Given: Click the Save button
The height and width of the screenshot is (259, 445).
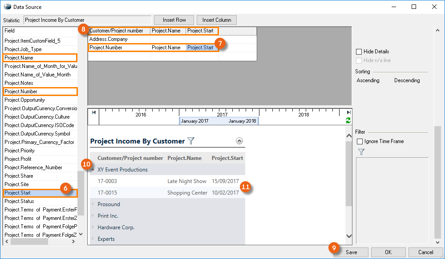Looking at the screenshot, I should (351, 252).
